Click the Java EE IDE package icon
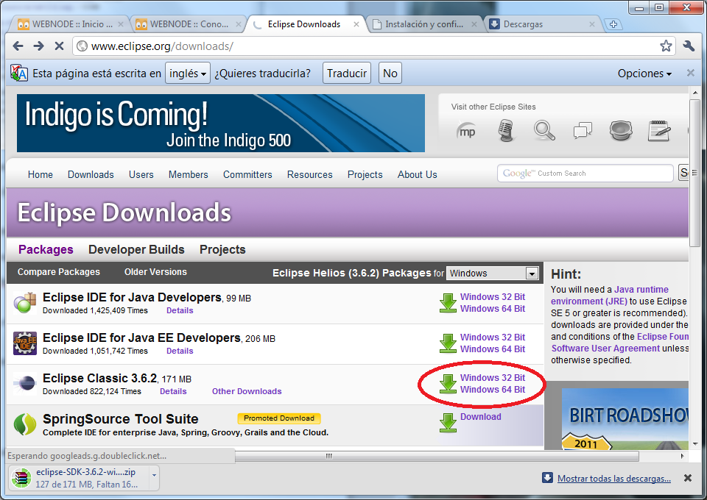707x500 pixels. tap(25, 343)
